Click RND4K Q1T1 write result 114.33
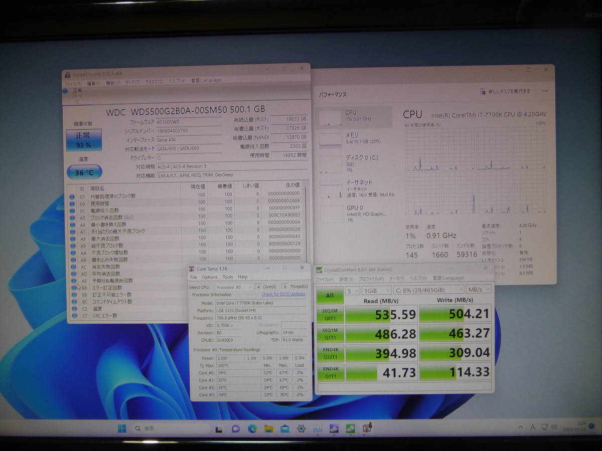 tap(455, 372)
